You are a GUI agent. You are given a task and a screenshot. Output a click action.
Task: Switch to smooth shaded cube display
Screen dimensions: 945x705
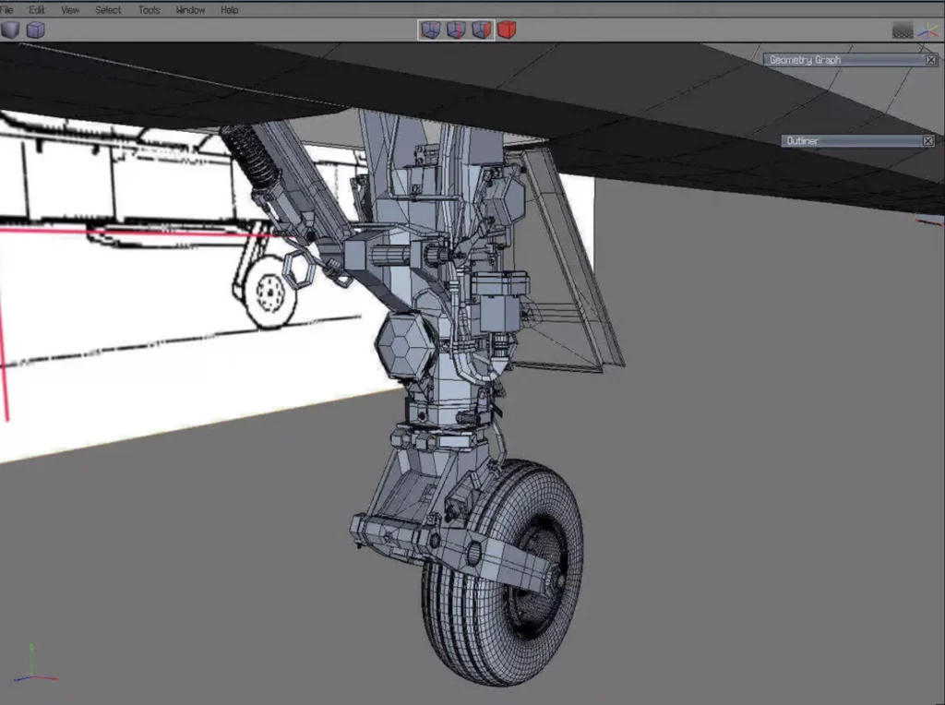(10, 30)
